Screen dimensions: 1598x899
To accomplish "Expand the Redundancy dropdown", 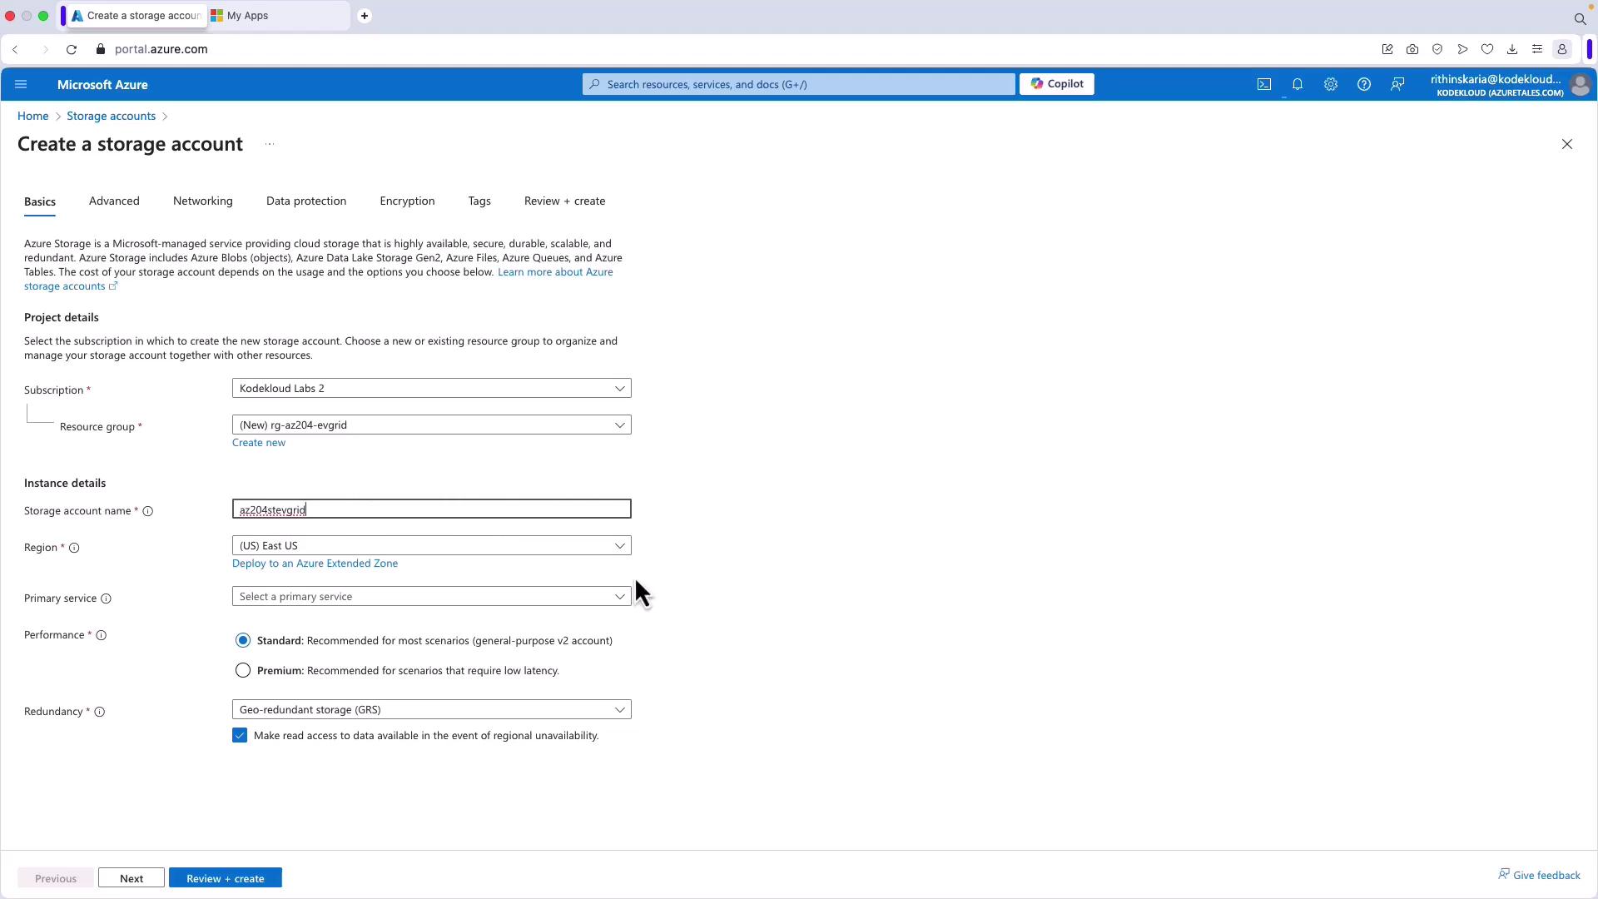I will (431, 709).
